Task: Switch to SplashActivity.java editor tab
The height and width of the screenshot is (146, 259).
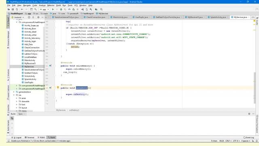Action: coord(218,17)
